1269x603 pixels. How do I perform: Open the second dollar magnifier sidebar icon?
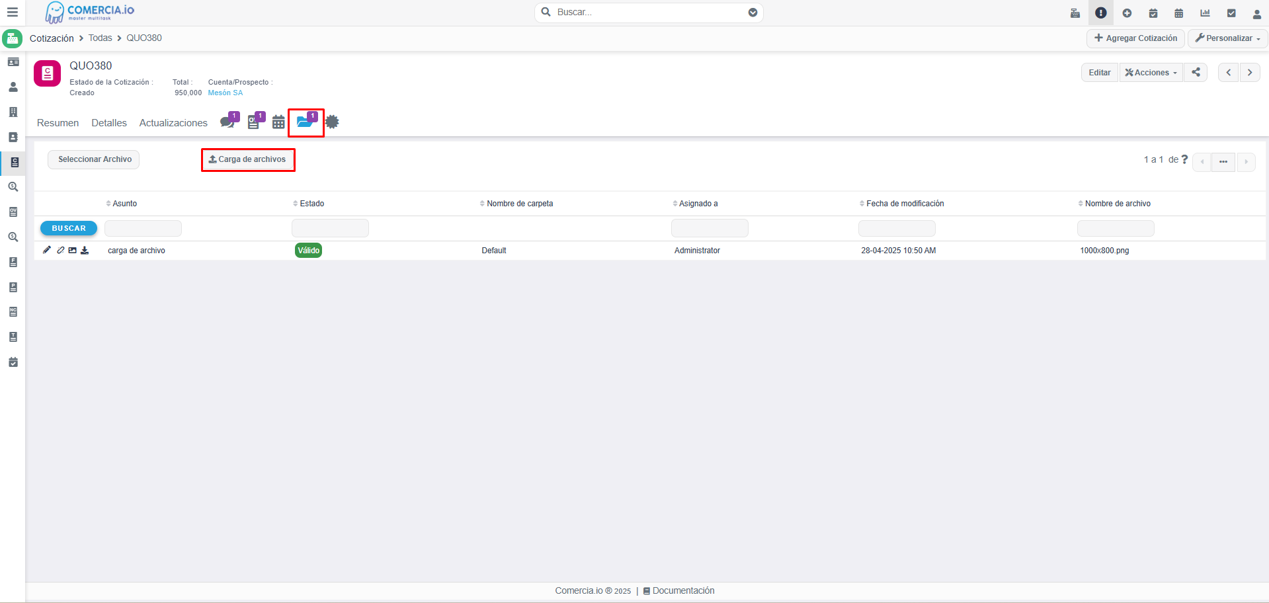(13, 237)
